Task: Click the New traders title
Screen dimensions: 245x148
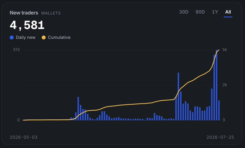Action: tap(24, 13)
